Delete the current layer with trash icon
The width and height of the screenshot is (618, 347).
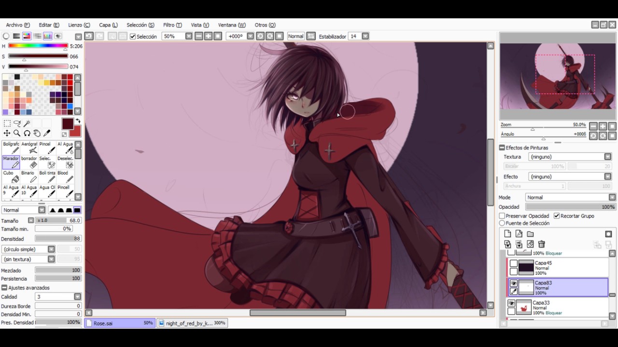pyautogui.click(x=541, y=244)
